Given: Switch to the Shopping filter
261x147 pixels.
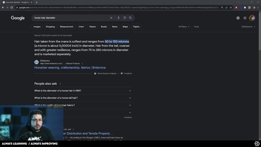Looking at the screenshot, I should point(50,27).
